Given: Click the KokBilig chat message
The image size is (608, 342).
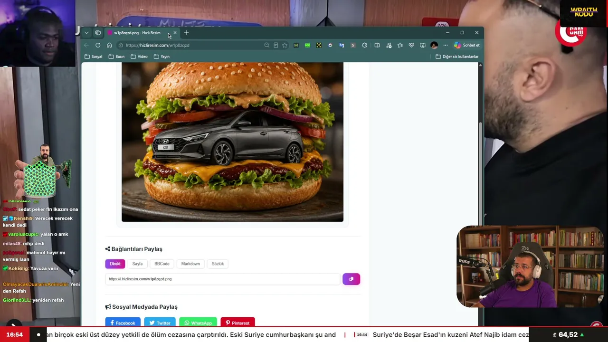Looking at the screenshot, I should point(31,268).
